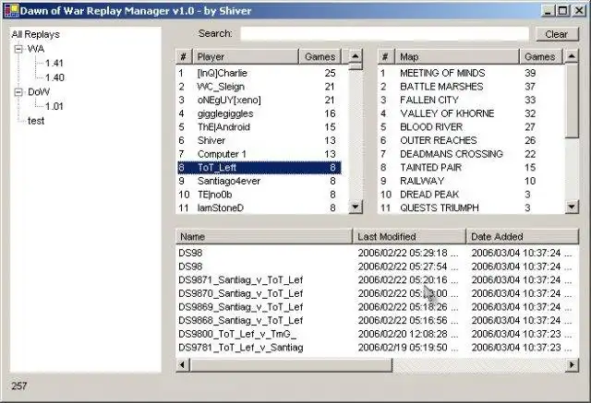Click replay list scroll right arrow

(573, 364)
